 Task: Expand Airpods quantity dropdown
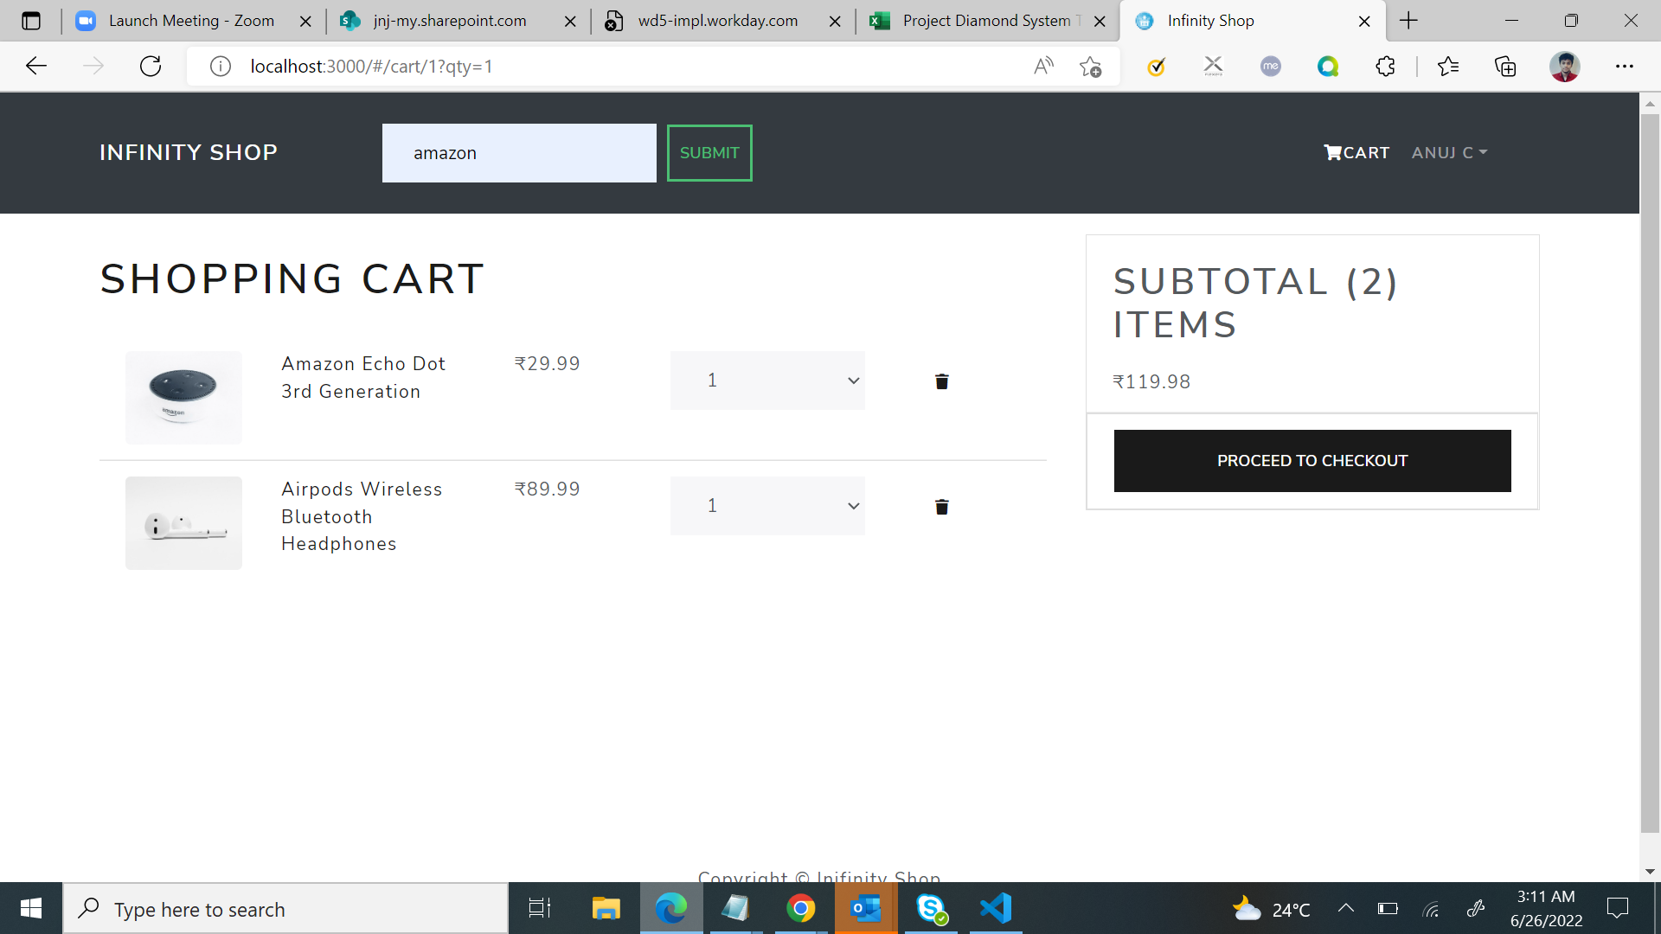767,506
